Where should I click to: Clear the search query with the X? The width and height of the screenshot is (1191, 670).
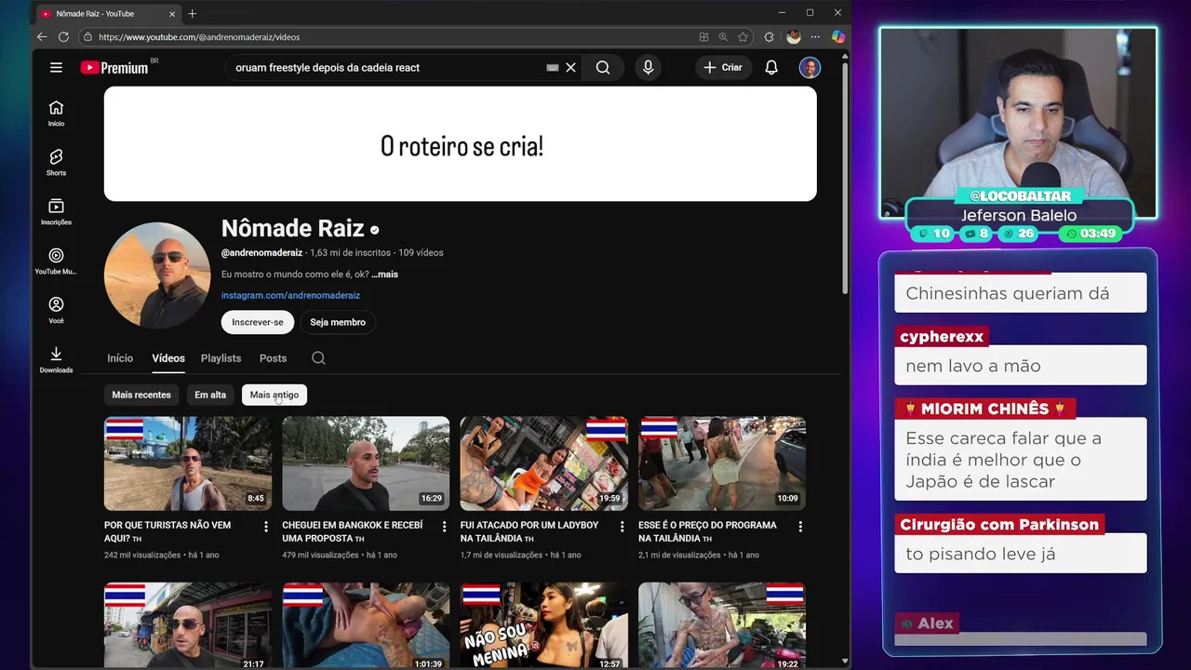tap(570, 67)
